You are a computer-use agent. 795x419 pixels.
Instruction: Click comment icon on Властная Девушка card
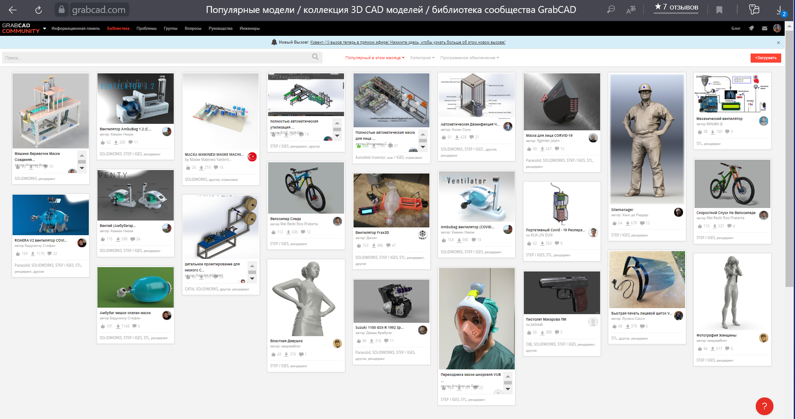pyautogui.click(x=301, y=354)
